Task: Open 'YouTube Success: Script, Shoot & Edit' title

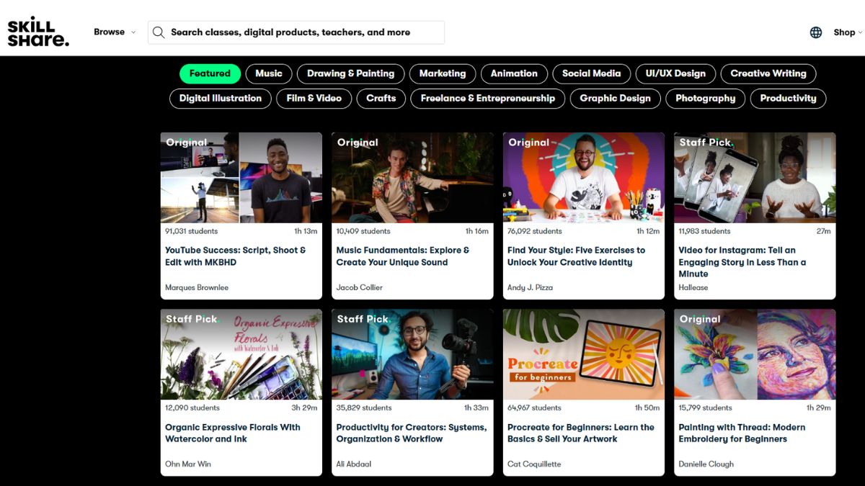Action: coord(236,256)
